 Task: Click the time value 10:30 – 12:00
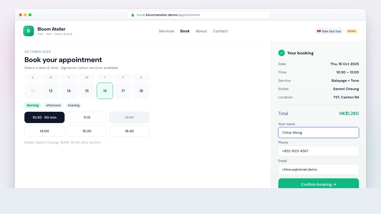click(348, 72)
